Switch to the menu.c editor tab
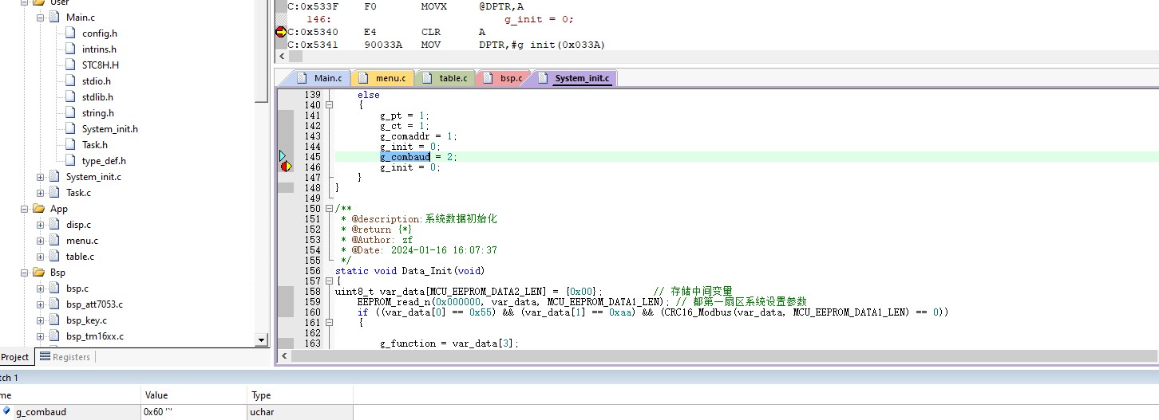The image size is (1159, 420). 384,78
